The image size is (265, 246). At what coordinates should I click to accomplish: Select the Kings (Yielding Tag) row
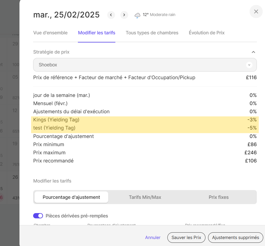coord(145,120)
